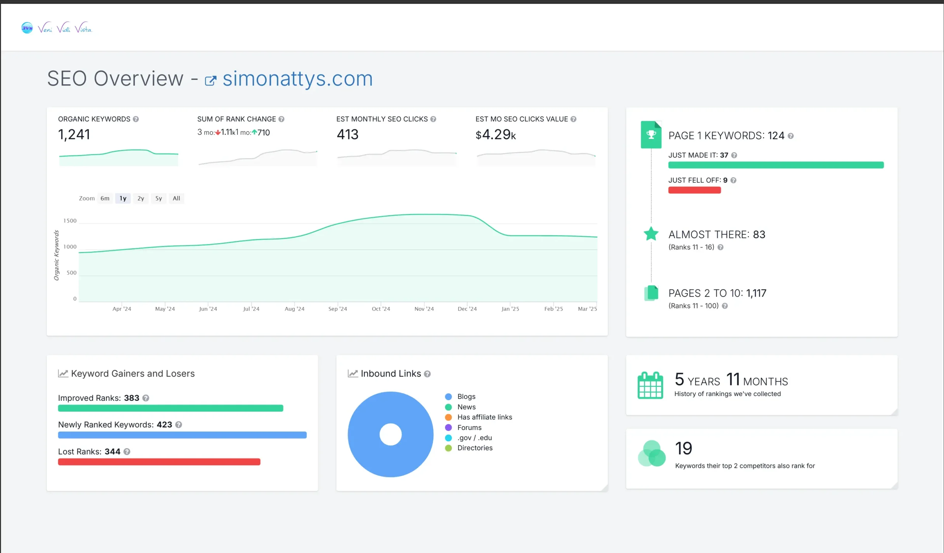
Task: Click the green Just Made It progress bar
Action: tap(775, 165)
